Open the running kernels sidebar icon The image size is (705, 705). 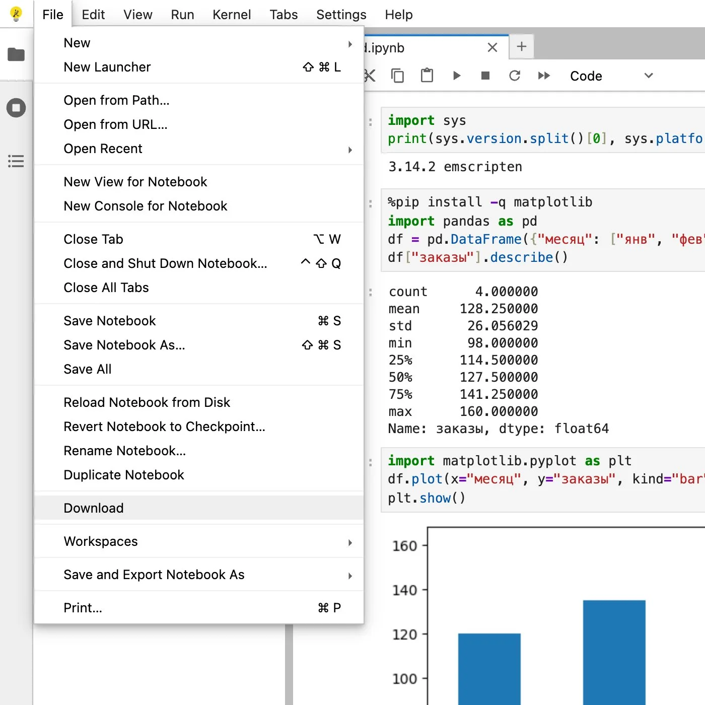click(x=16, y=108)
